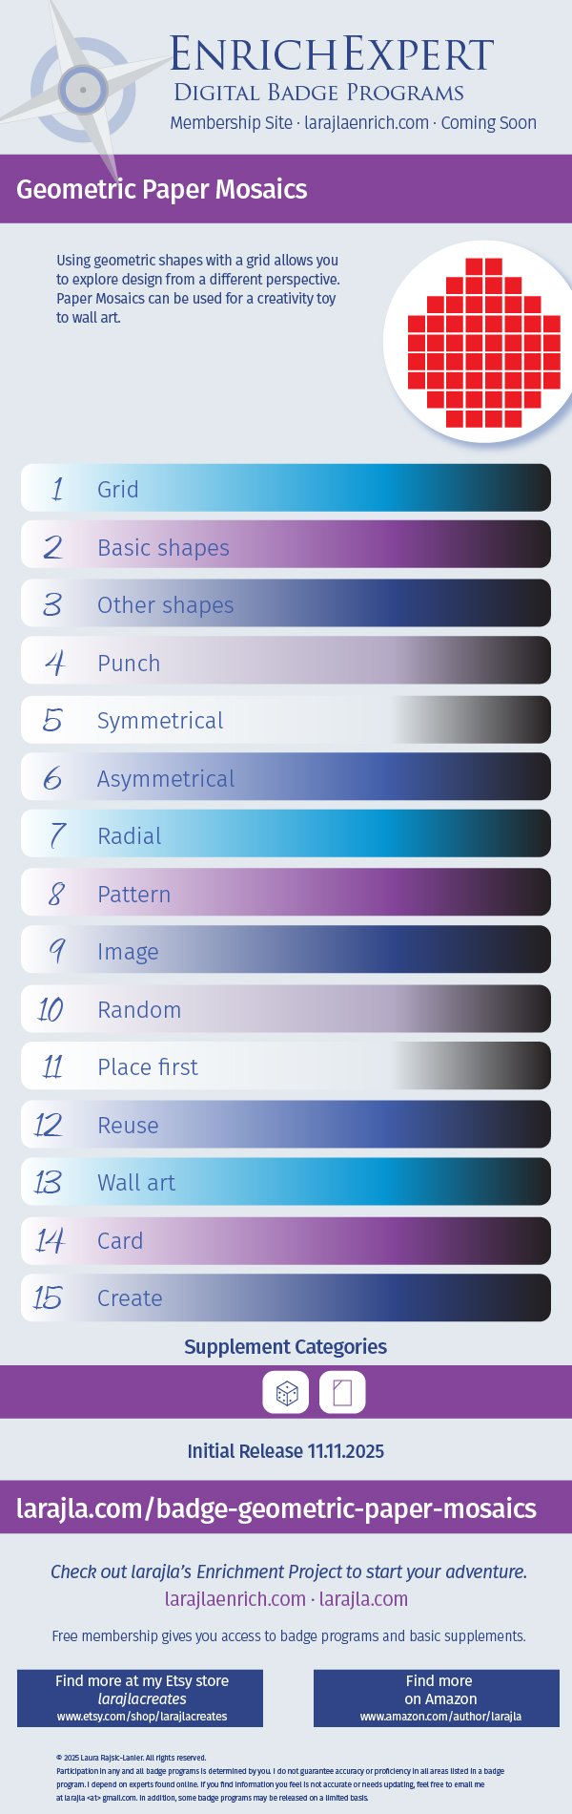The image size is (572, 1814).
Task: Select step 5 Symmetrical
Action: [286, 720]
